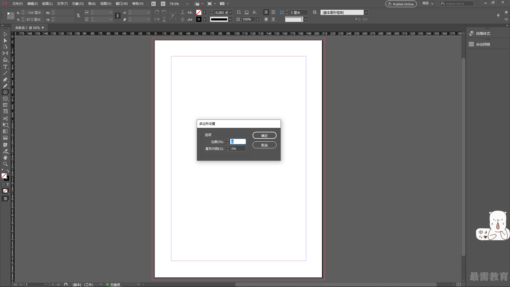Select the Pen tool
This screenshot has width=510, height=287.
coord(5,79)
